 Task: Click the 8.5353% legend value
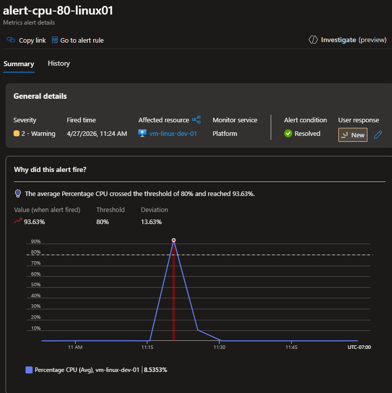tap(155, 370)
